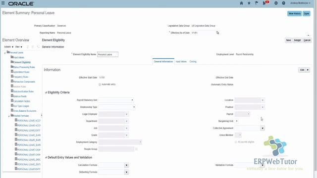The image size is (317, 178).
Task: Open the Edit button dropdown arrow
Action: [x=308, y=70]
